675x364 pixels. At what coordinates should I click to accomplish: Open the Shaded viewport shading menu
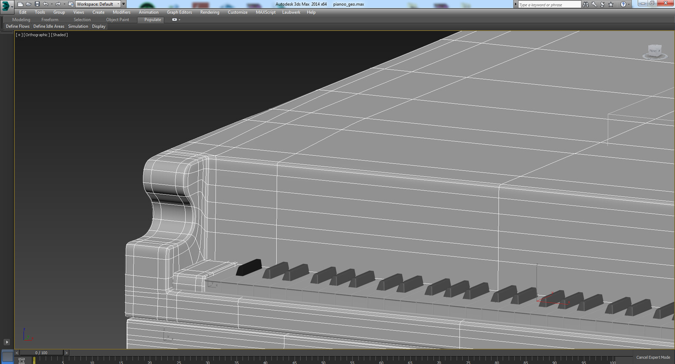pyautogui.click(x=59, y=35)
